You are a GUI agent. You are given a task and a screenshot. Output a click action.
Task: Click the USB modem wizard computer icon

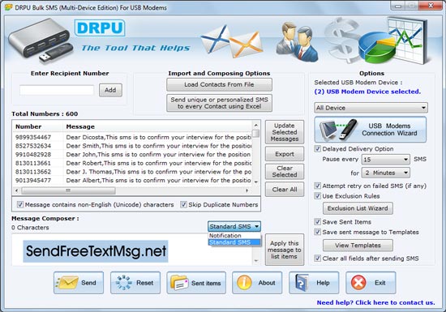338,130
